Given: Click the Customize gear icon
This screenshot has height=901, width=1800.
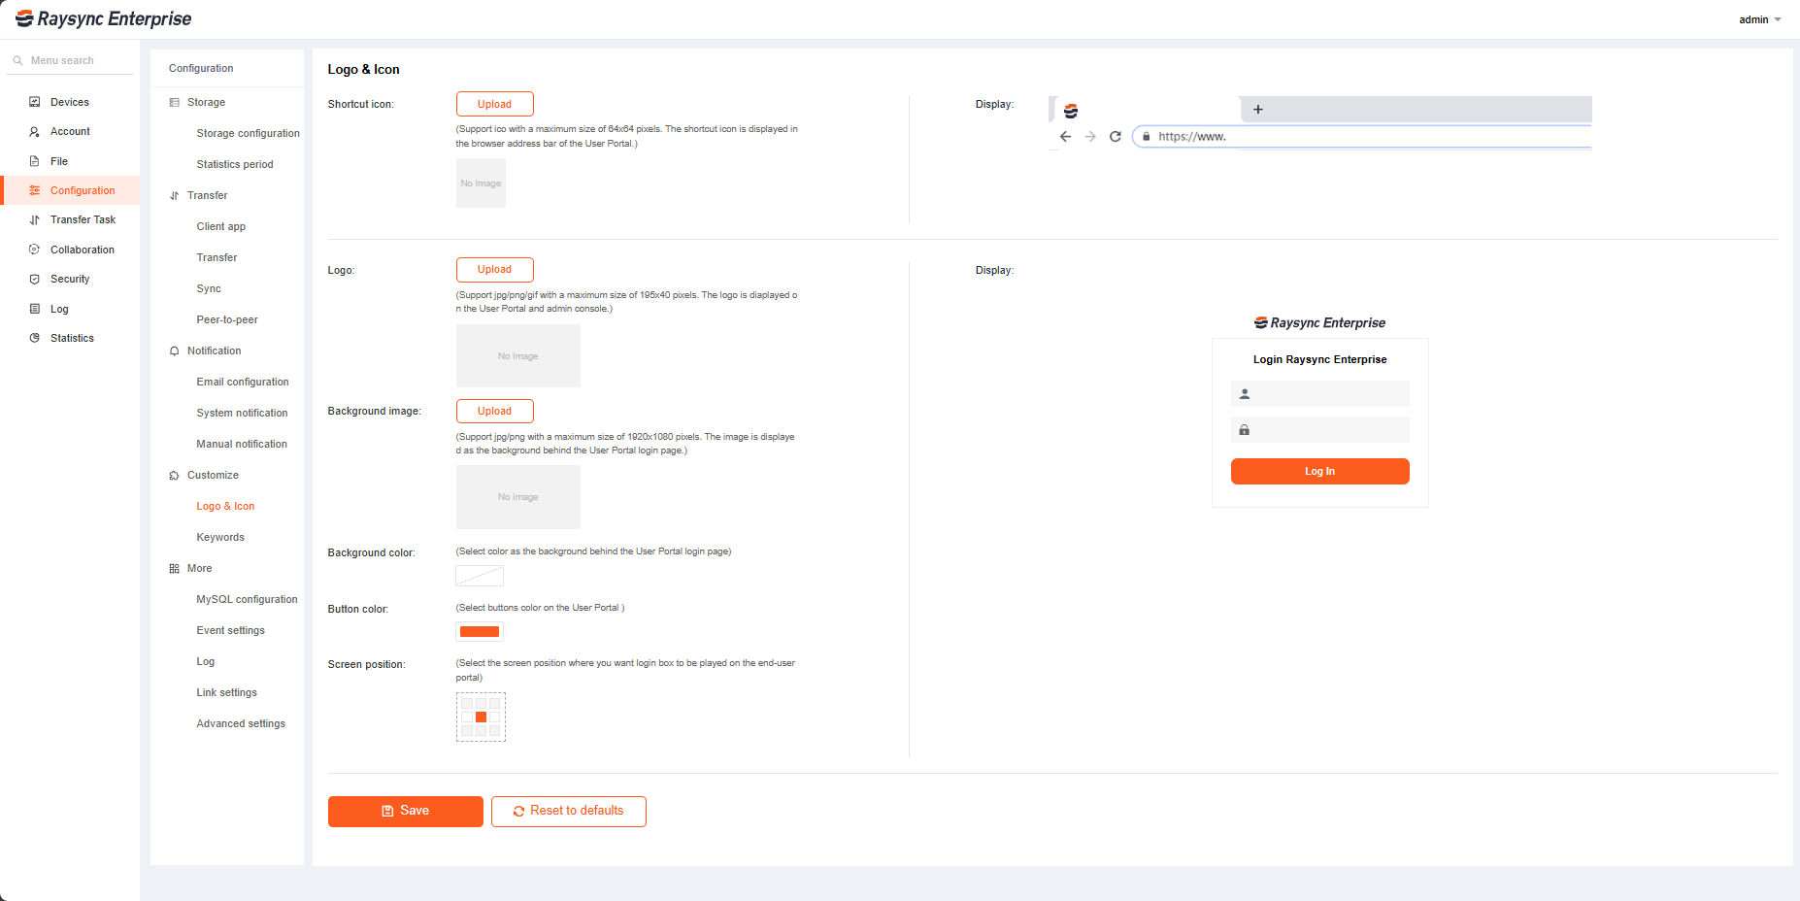Looking at the screenshot, I should [175, 475].
